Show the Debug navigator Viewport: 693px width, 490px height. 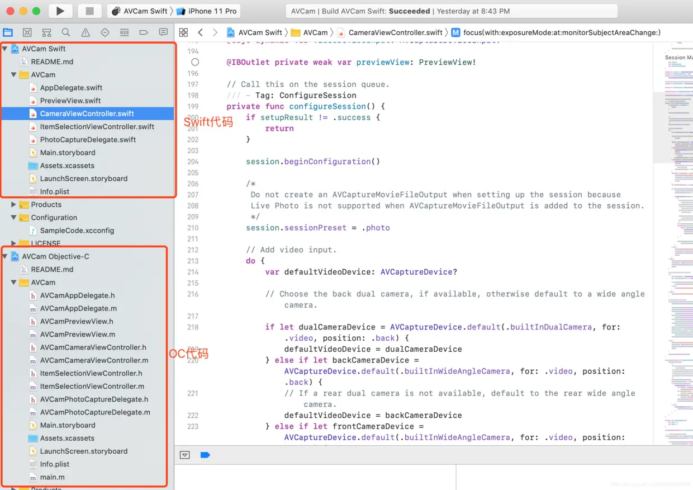(x=125, y=32)
